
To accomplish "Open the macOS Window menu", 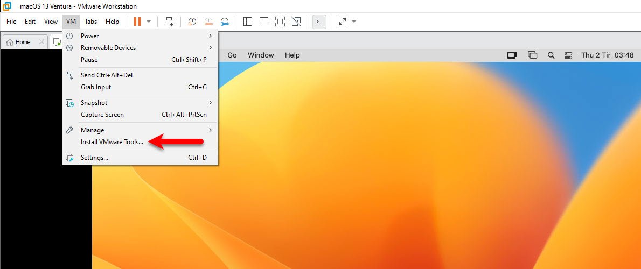I will pos(261,55).
